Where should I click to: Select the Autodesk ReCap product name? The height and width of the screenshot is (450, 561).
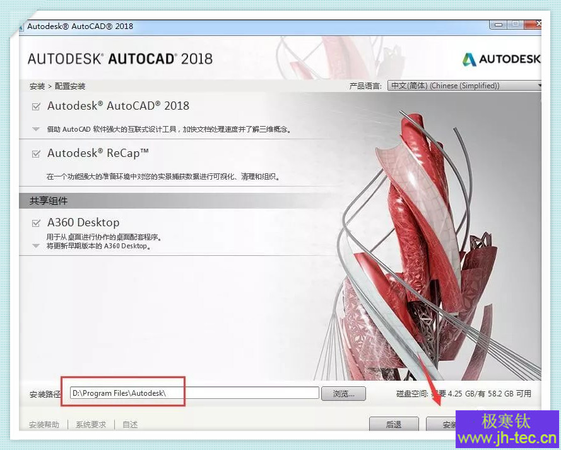tap(98, 153)
